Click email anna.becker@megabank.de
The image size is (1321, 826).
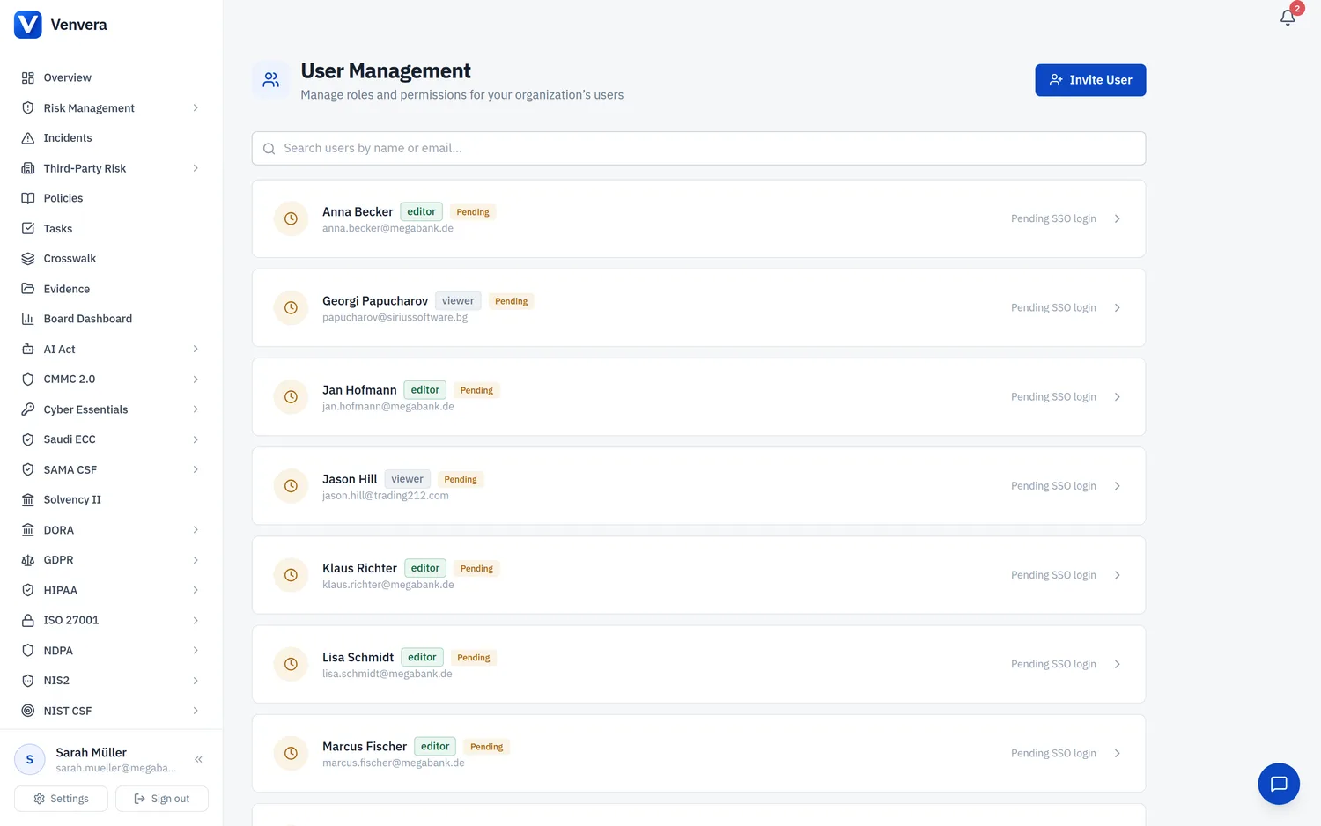[387, 228]
